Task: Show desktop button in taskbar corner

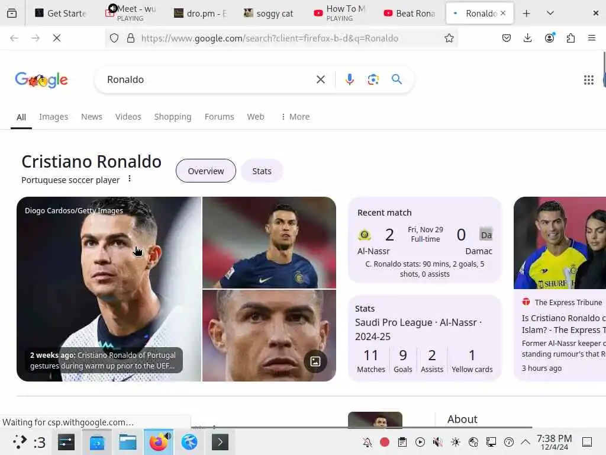Action: (x=587, y=442)
